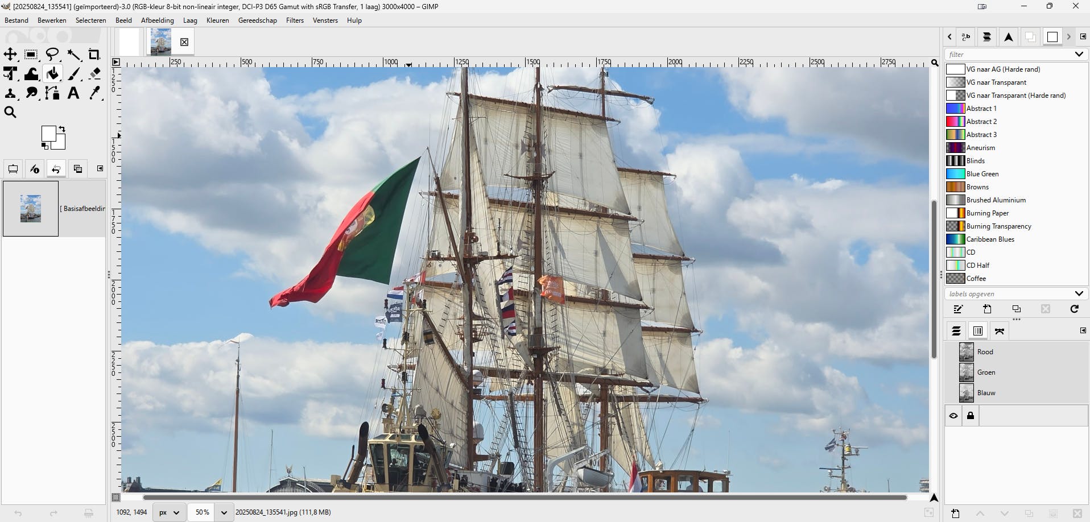This screenshot has height=522, width=1090.
Task: Select the Rectangle Select tool
Action: tap(31, 55)
